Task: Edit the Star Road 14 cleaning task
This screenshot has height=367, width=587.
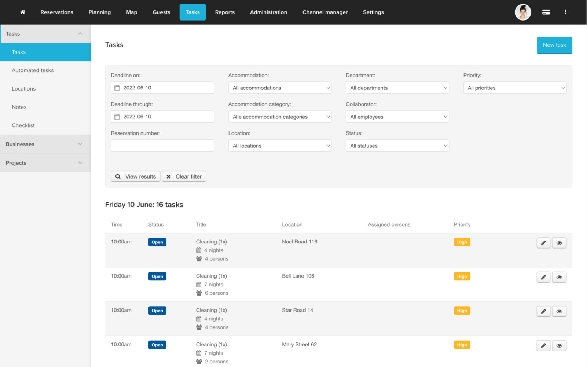Action: click(543, 311)
